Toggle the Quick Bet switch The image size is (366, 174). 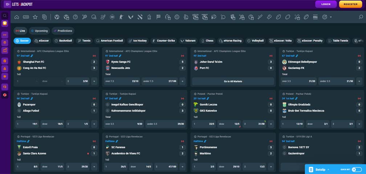[357, 170]
